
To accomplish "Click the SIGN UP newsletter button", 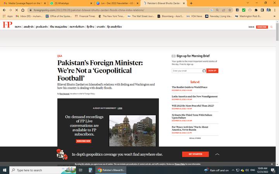I will point(212,71).
